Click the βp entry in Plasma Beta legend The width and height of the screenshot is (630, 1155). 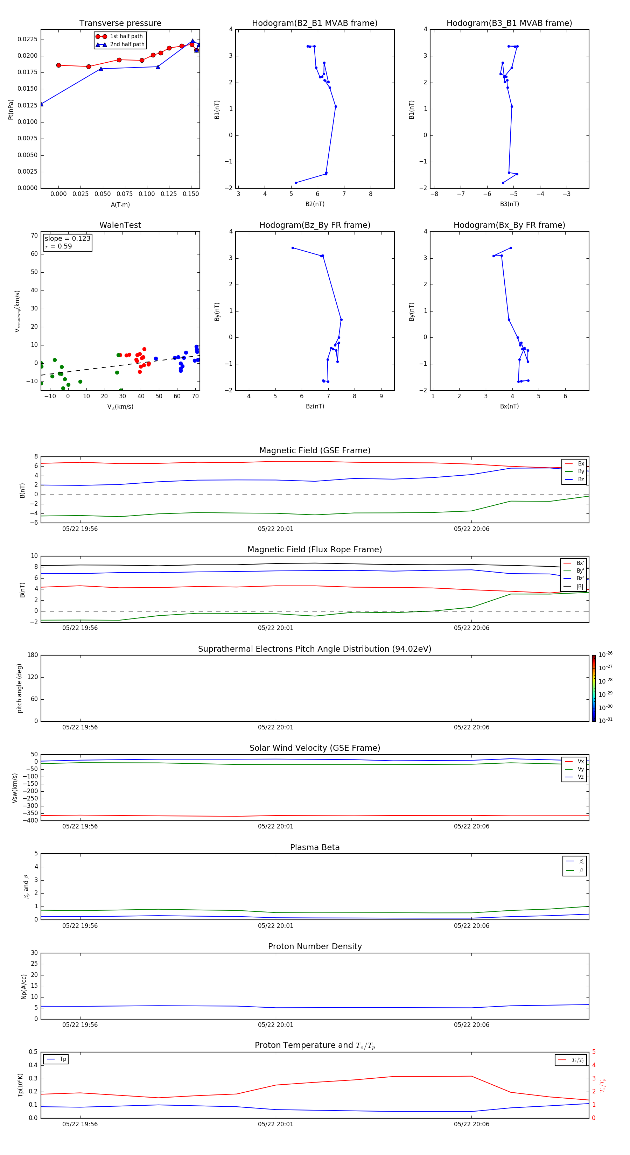point(575,861)
